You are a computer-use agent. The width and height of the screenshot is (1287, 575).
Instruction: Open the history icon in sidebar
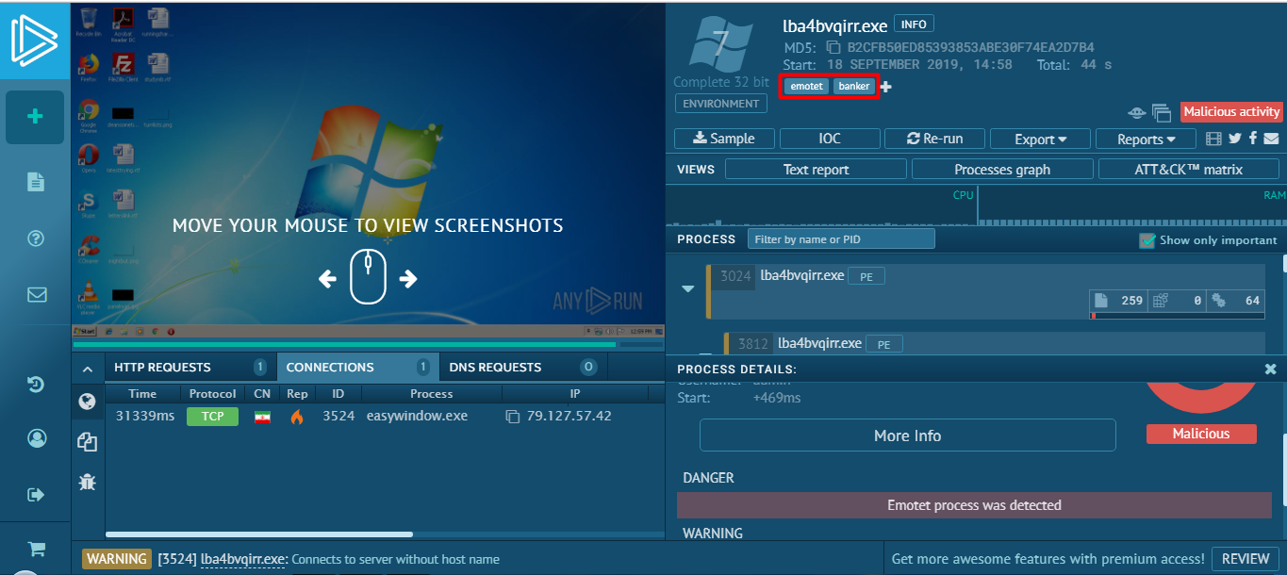[36, 384]
